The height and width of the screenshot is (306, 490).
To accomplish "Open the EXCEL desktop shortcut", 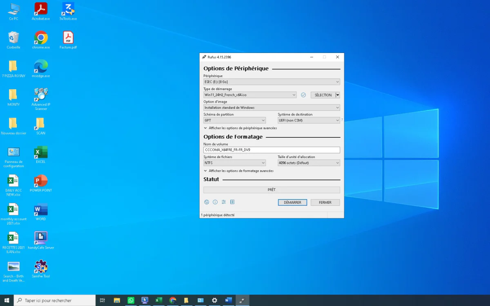I will (x=41, y=154).
